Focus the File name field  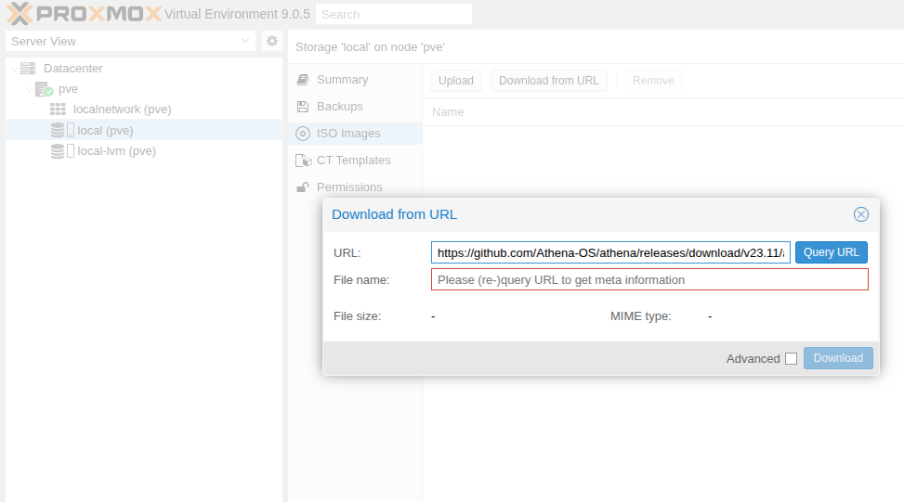point(649,279)
